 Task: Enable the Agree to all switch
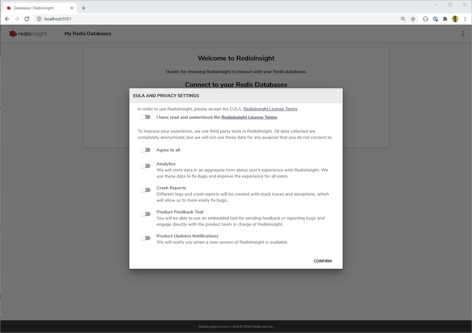pyautogui.click(x=145, y=150)
